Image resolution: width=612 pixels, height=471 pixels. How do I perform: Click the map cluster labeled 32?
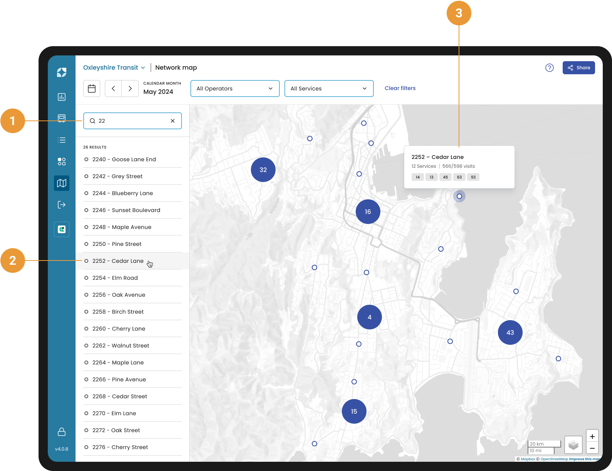click(263, 170)
